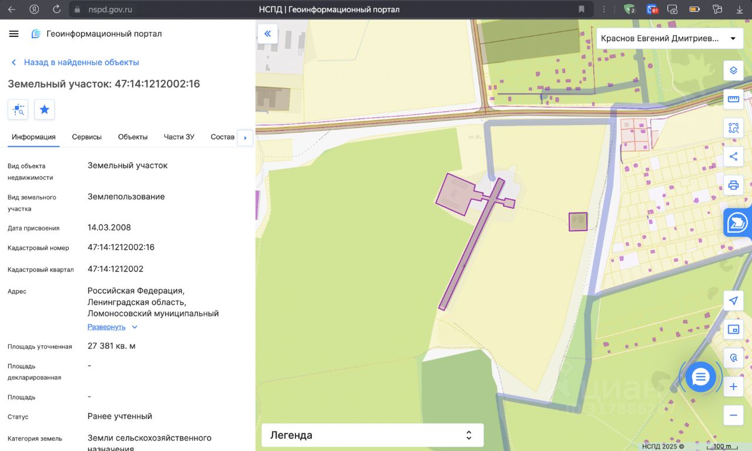
Task: Share the map via share icon
Action: 733,157
